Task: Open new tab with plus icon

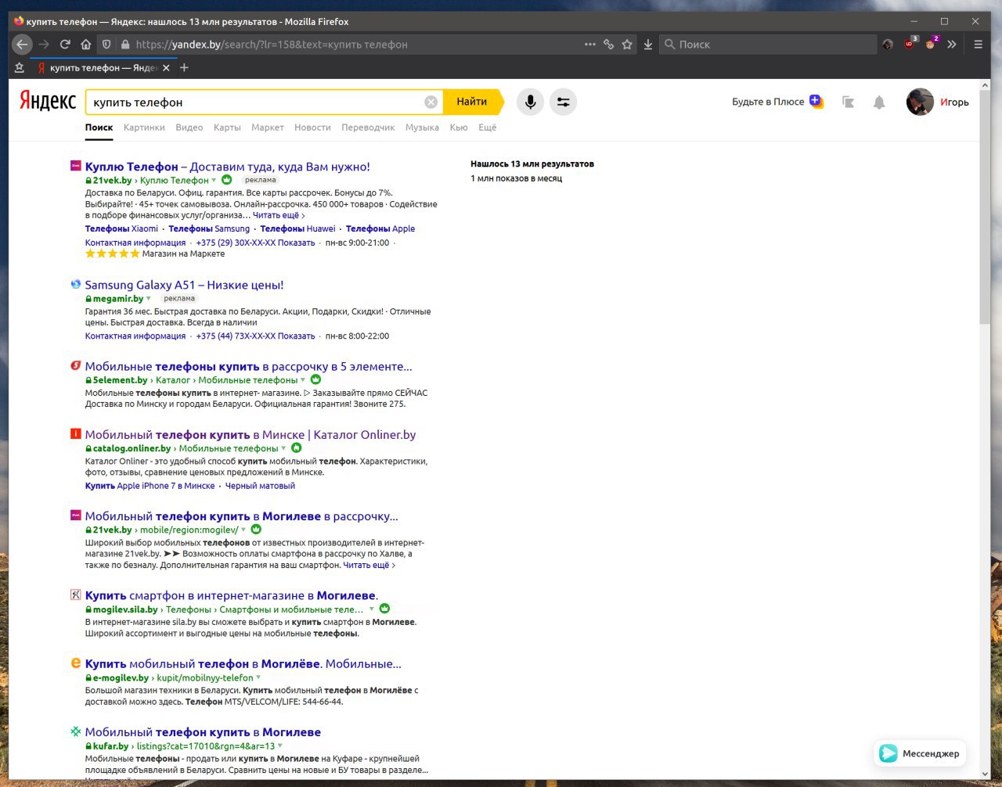Action: coord(185,68)
